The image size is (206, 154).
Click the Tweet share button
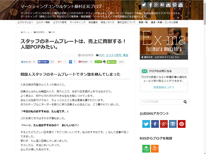pyautogui.click(x=26, y=62)
